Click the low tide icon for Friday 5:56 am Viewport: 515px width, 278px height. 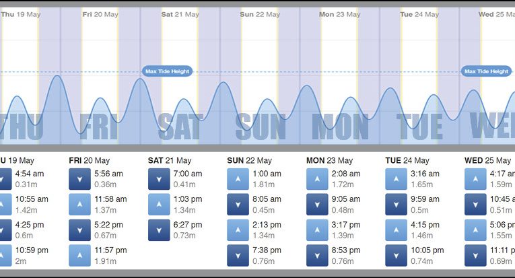[79, 179]
